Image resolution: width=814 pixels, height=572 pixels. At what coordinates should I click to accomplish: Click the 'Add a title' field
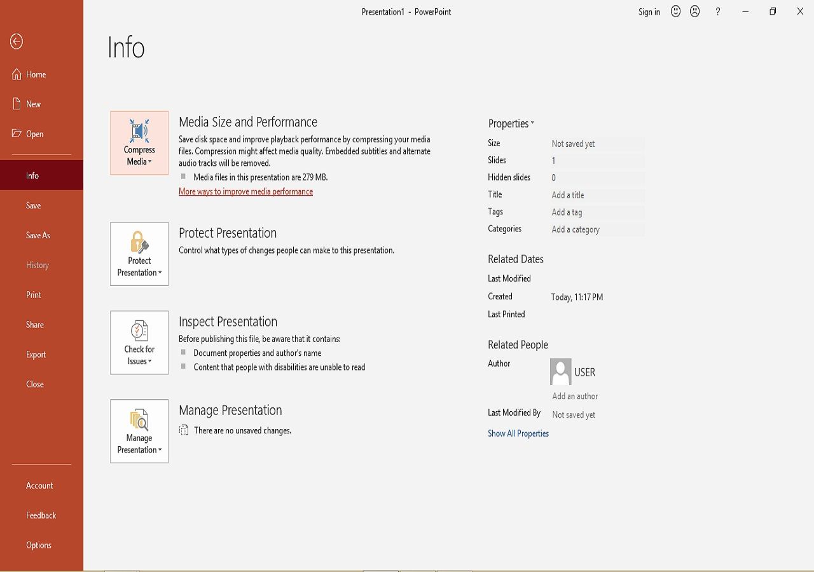click(597, 195)
